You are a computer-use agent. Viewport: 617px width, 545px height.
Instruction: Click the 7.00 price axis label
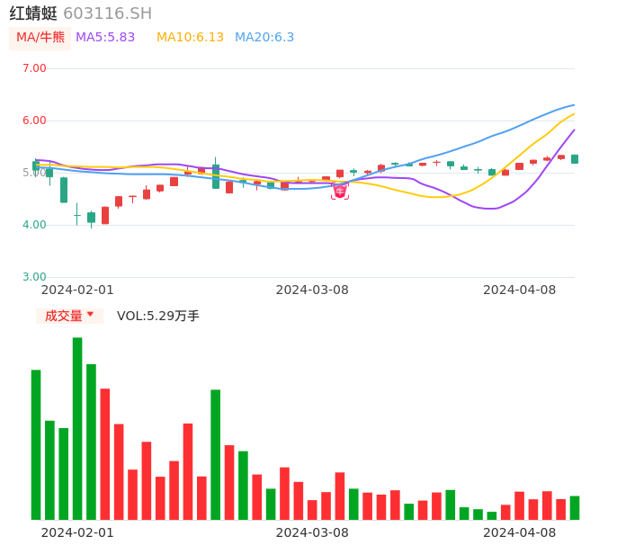point(33,68)
